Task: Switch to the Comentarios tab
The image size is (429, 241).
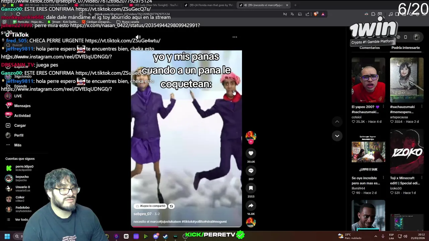Action: tap(370, 48)
